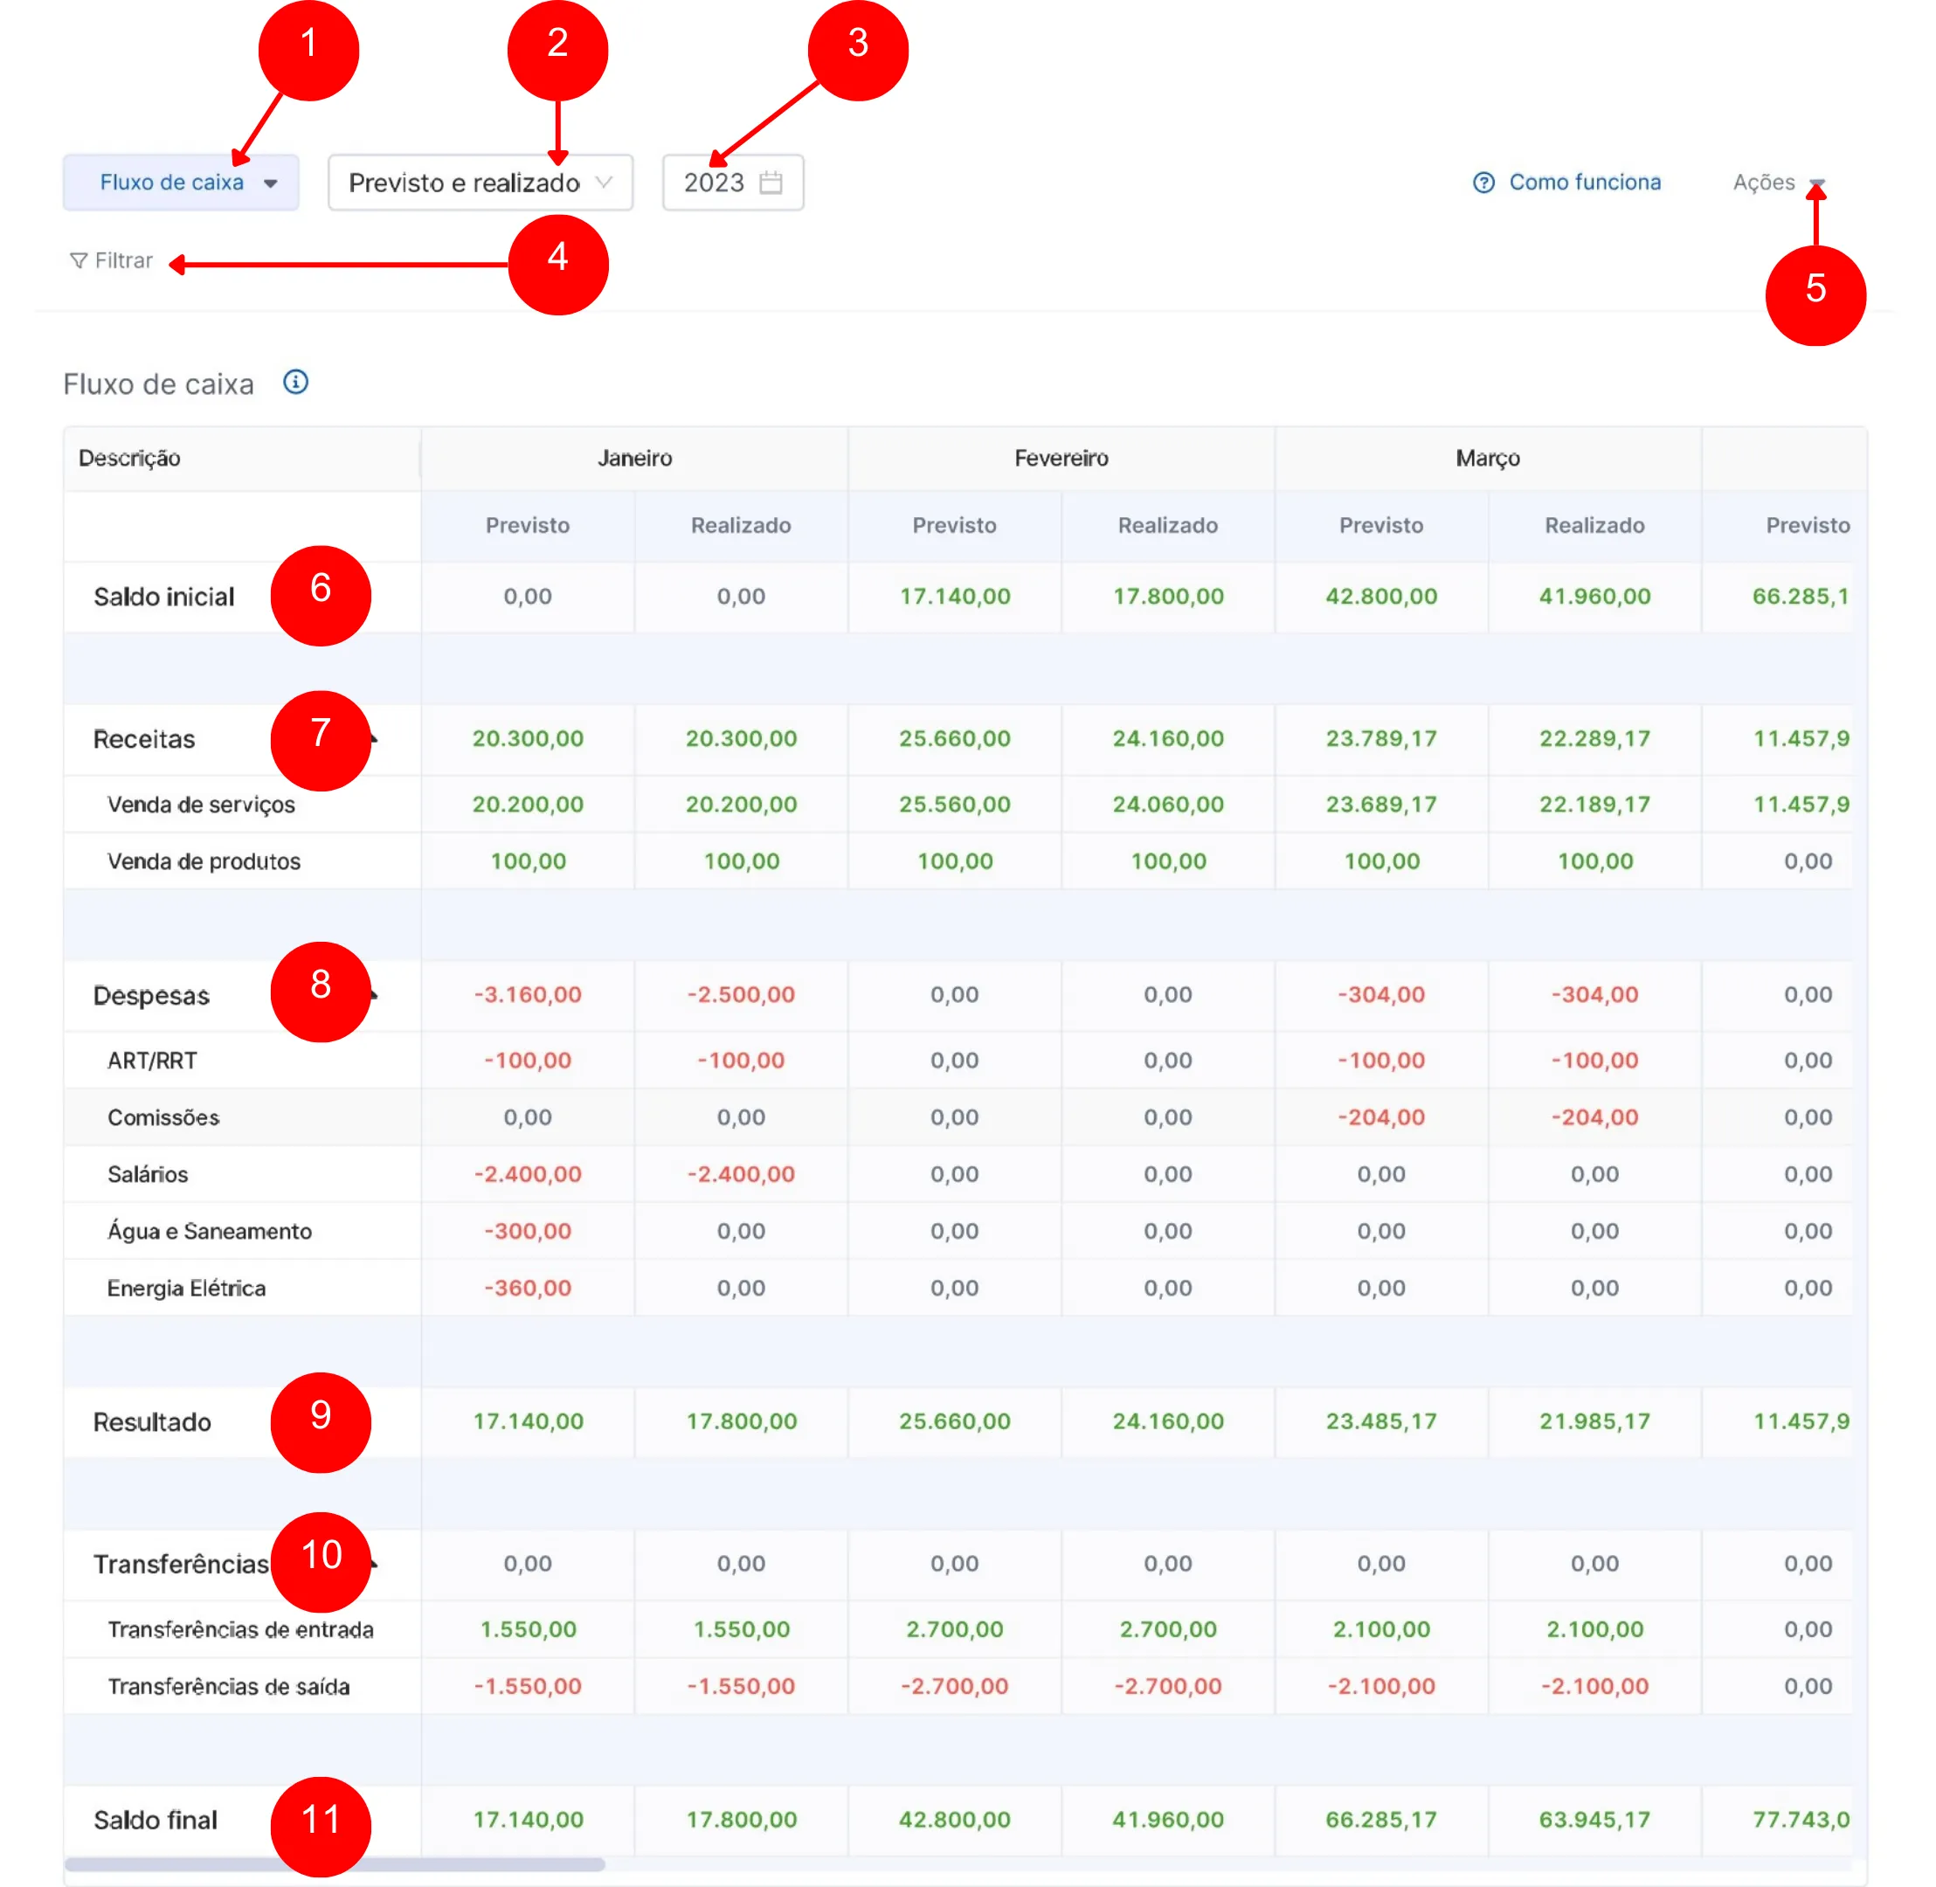Click Transferências de saída Março Realizado -2.100,00
The height and width of the screenshot is (1887, 1936).
coord(1594,1686)
